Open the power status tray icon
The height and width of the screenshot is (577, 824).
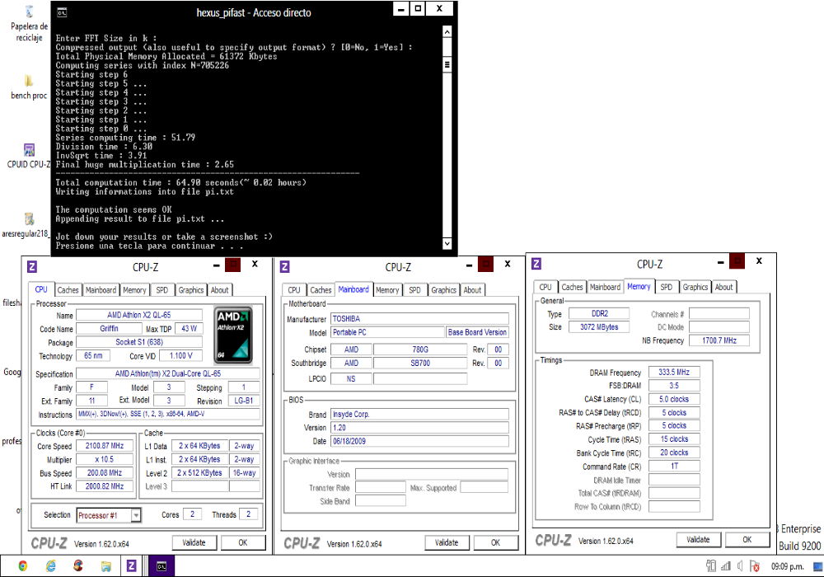click(x=711, y=566)
